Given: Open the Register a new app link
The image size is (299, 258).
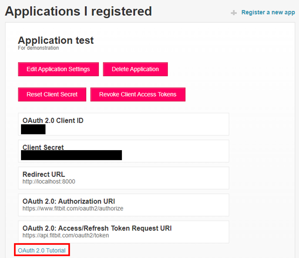Looking at the screenshot, I should click(268, 12).
